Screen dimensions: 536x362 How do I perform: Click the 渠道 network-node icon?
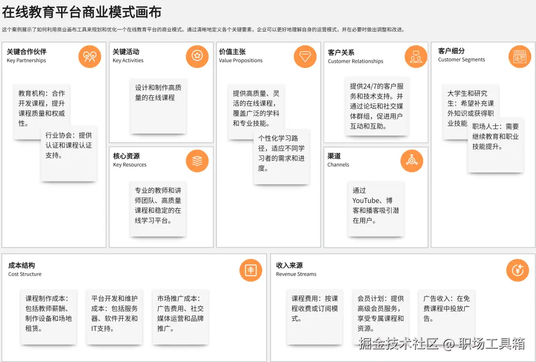pyautogui.click(x=412, y=161)
